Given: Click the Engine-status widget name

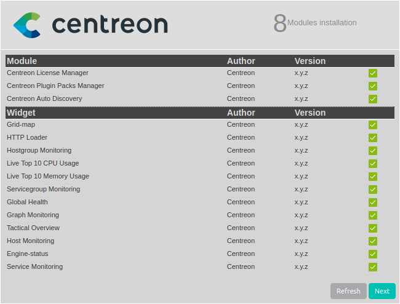Looking at the screenshot, I should pos(27,254).
